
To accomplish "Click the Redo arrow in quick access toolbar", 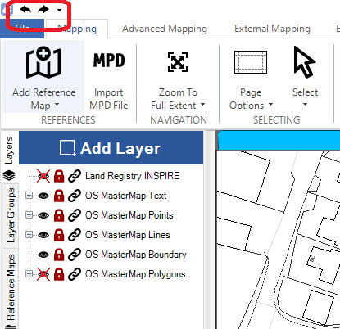I will click(x=43, y=9).
